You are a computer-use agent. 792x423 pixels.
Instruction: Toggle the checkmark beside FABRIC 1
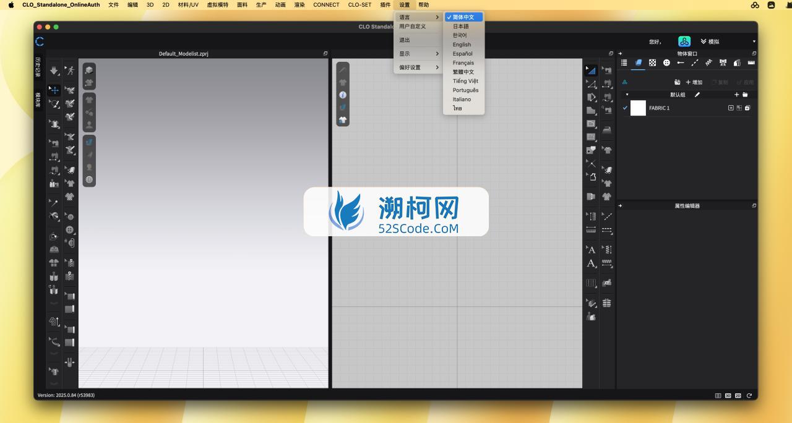click(625, 108)
